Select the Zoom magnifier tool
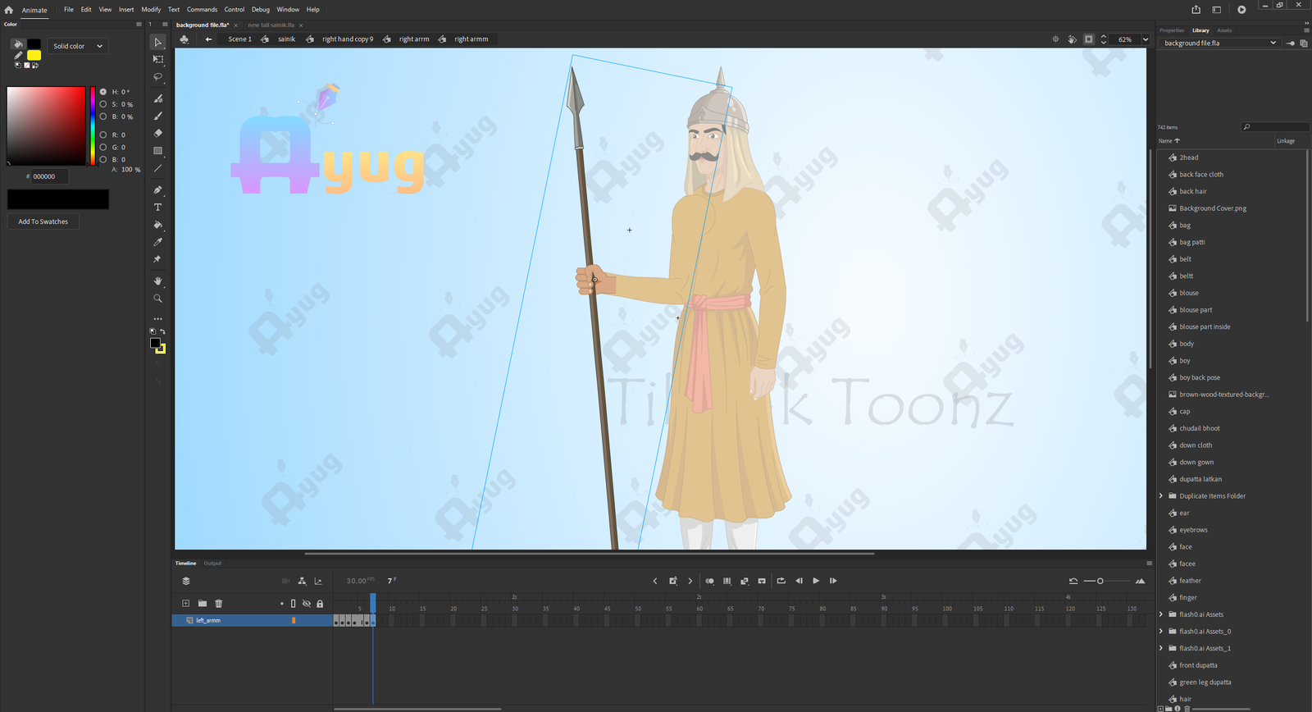The image size is (1312, 712). coord(158,299)
